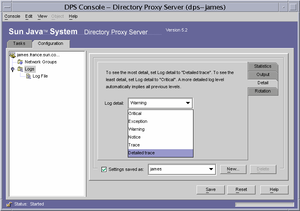Image resolution: width=300 pixels, height=211 pixels.
Task: Switch to the Tasks tab
Action: [19, 43]
